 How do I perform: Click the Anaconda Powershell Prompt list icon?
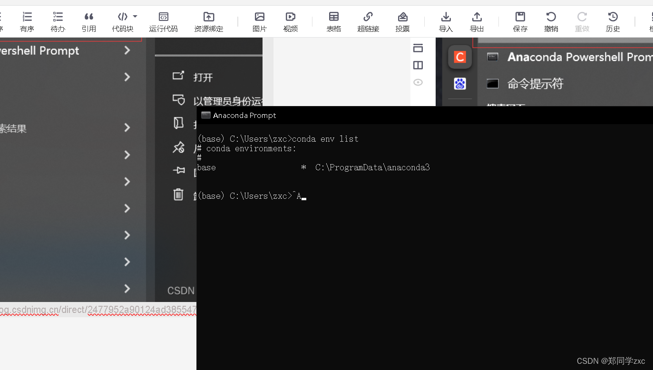click(x=493, y=57)
